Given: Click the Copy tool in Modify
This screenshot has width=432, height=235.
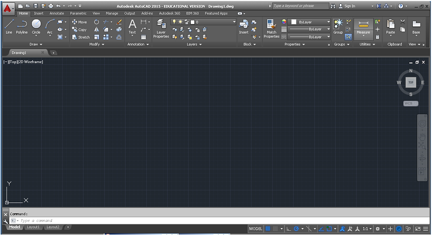Looking at the screenshot, I should 80,30.
